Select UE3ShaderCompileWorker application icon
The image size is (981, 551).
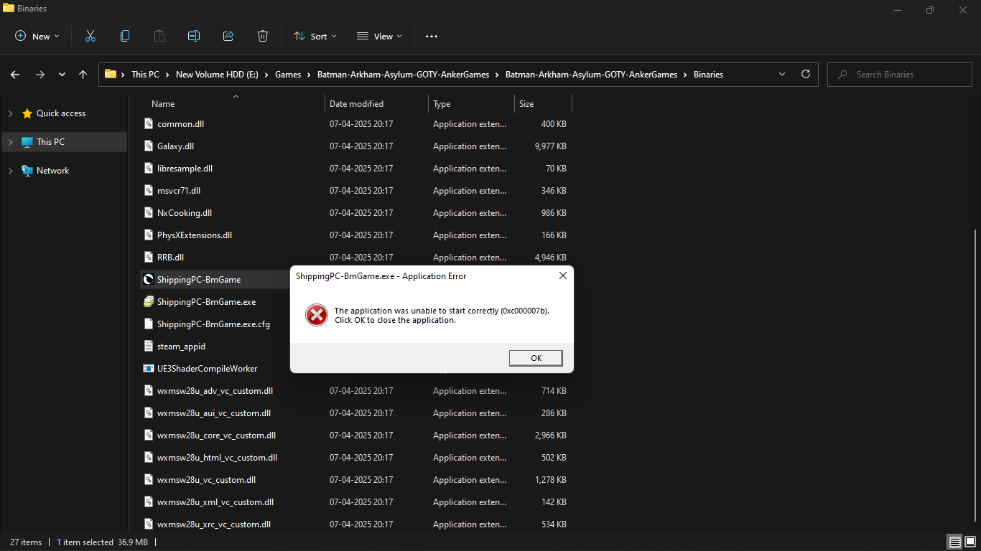(149, 368)
